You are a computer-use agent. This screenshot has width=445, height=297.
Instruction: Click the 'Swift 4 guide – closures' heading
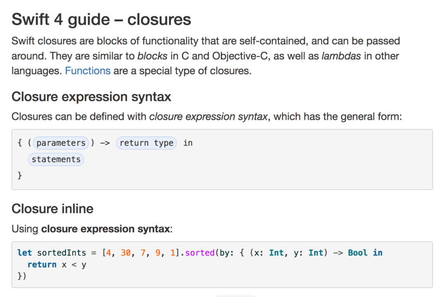point(101,20)
